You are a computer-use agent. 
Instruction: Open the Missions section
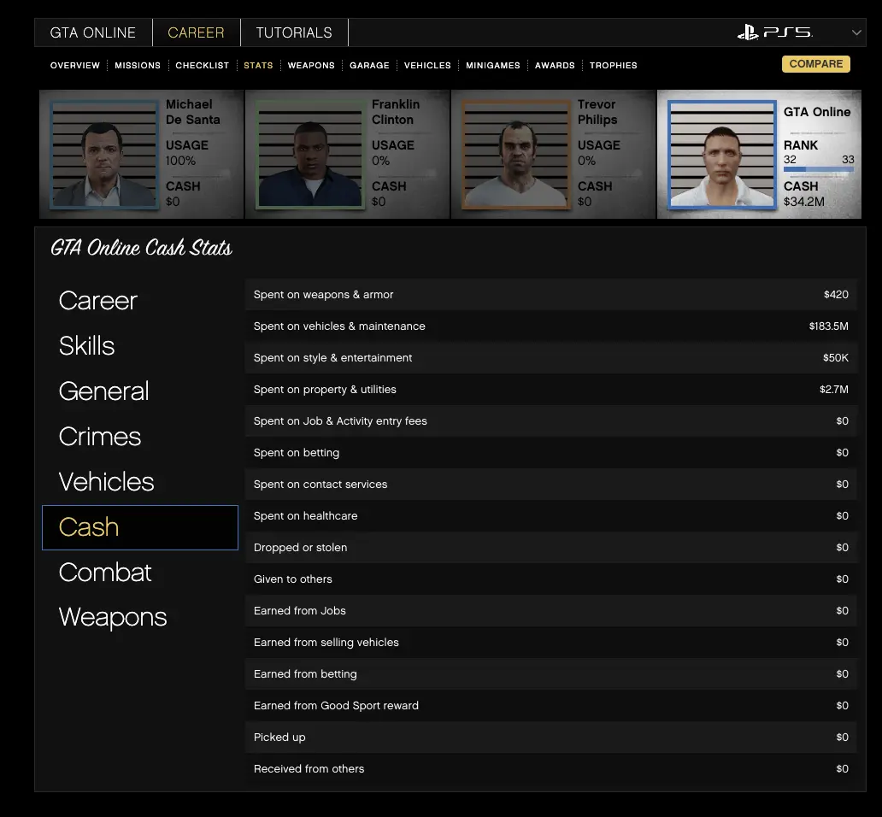tap(138, 65)
